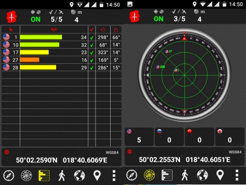246x185 pixels.
Task: Tap the Japanese QZSS satellite count tile
Action: click(230, 137)
